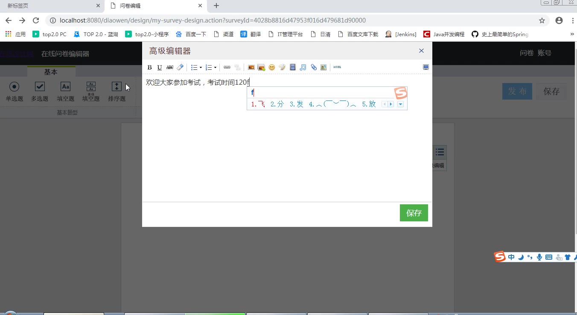Screen dimensions: 577x315
Task: Expand the IME candidate list dropdown
Action: (x=400, y=104)
